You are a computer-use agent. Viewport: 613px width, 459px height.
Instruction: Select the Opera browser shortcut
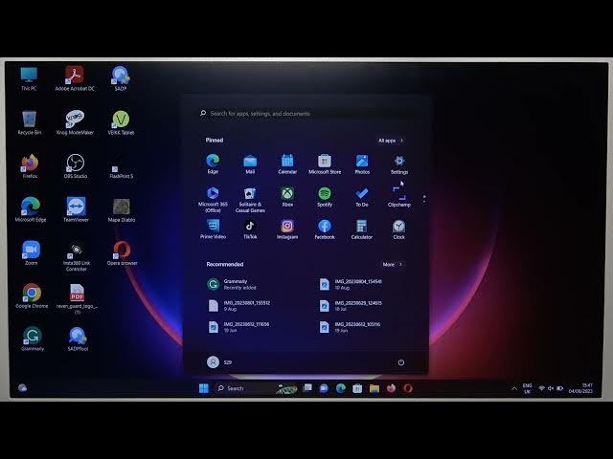(x=122, y=252)
